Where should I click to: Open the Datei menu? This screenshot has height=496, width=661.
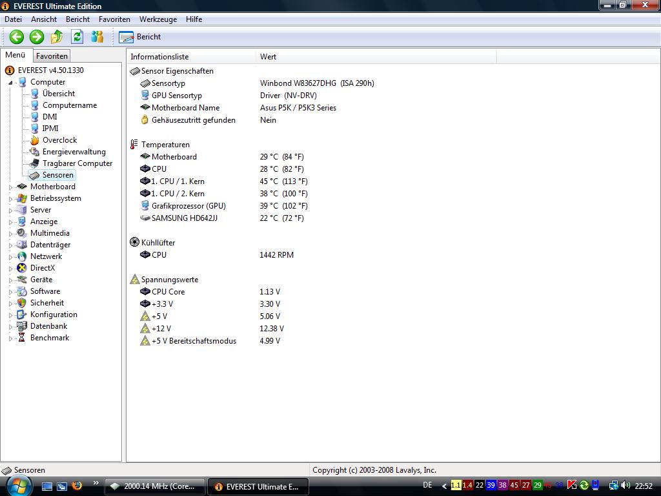point(13,19)
